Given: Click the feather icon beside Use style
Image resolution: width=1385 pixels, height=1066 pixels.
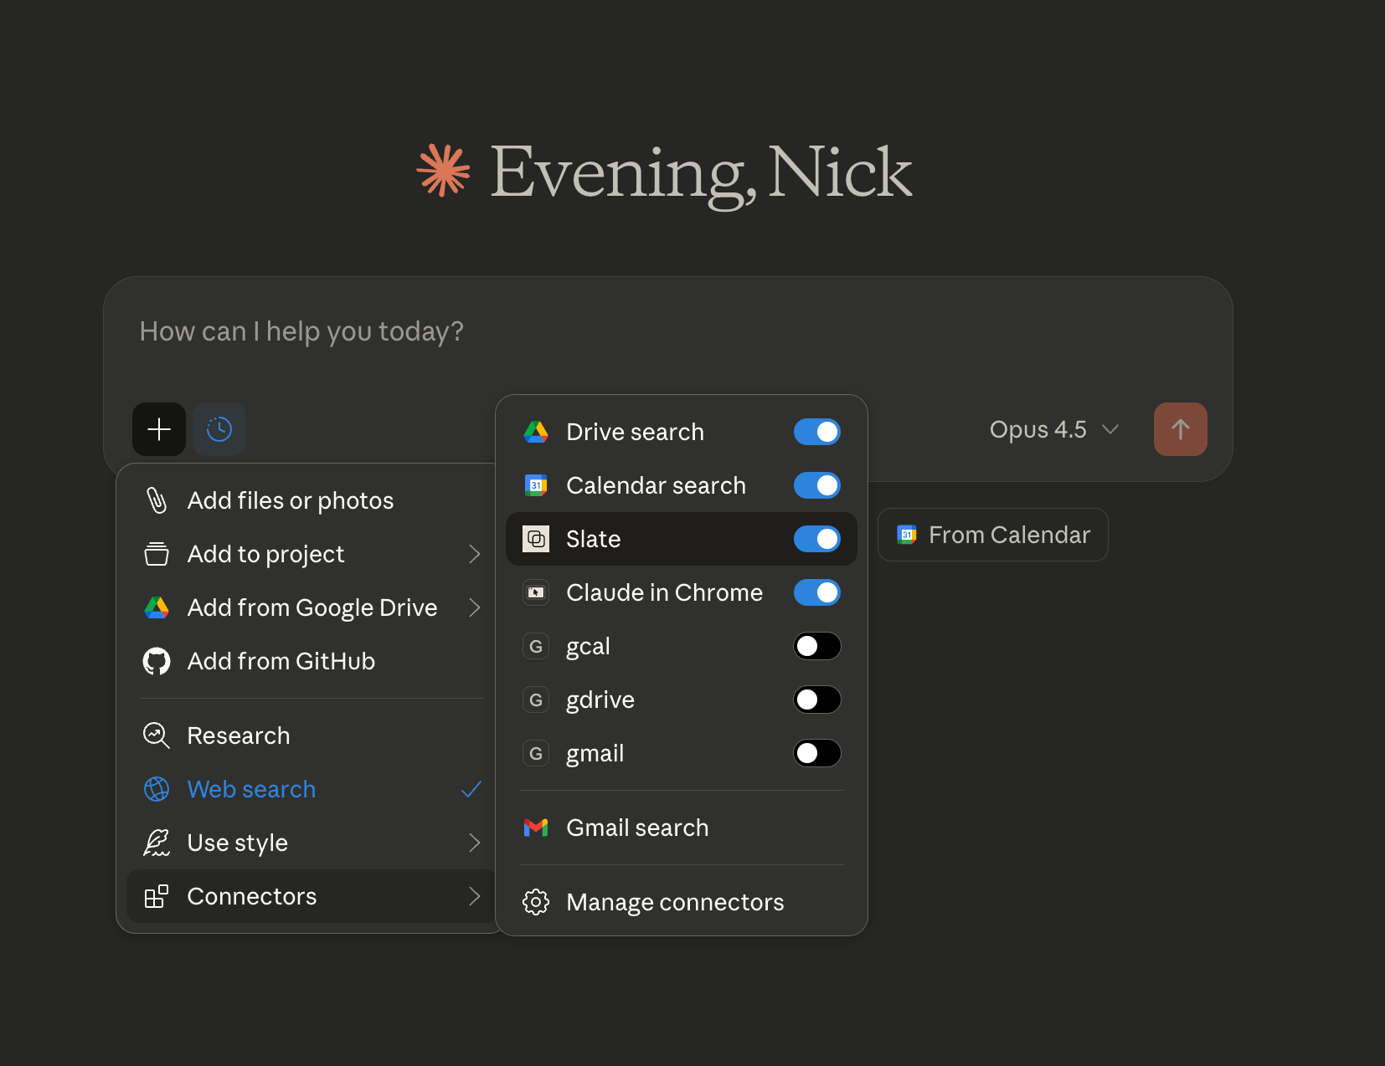Looking at the screenshot, I should tap(156, 843).
